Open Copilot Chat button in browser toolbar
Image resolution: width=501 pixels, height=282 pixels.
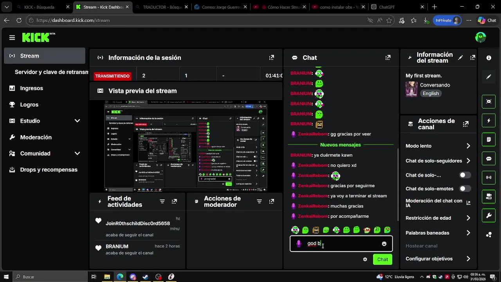(487, 20)
